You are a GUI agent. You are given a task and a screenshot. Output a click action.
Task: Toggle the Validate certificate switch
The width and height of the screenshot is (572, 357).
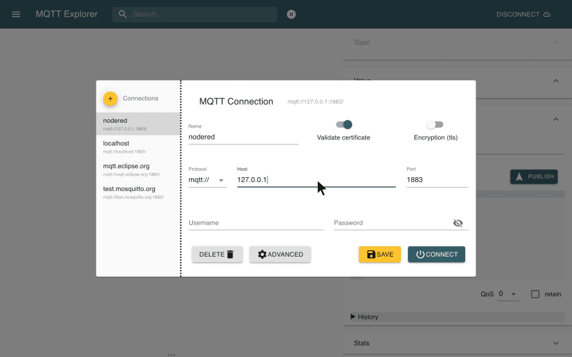344,125
